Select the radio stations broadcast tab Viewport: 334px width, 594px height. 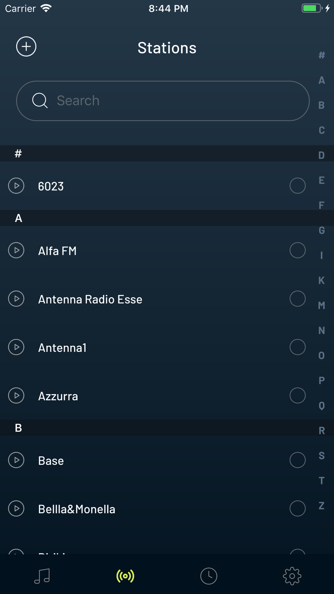[x=125, y=576]
